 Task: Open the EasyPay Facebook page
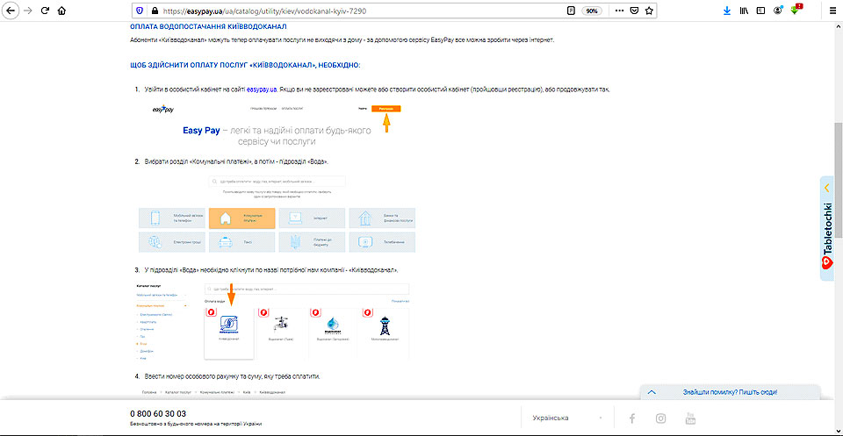click(x=632, y=418)
